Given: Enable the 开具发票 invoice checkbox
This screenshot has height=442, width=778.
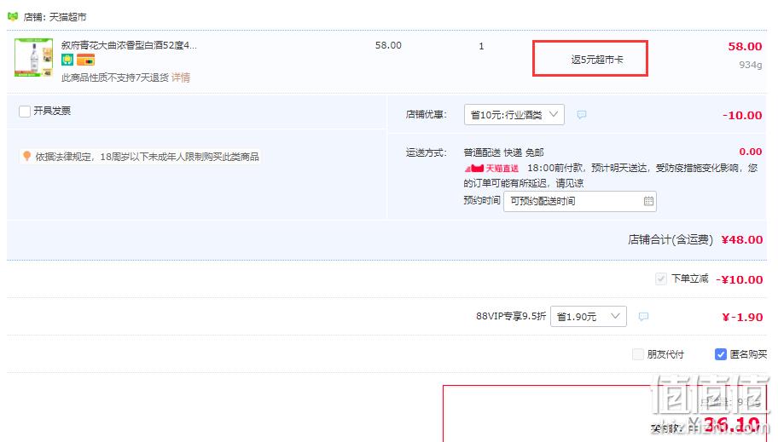Looking at the screenshot, I should click(x=25, y=111).
